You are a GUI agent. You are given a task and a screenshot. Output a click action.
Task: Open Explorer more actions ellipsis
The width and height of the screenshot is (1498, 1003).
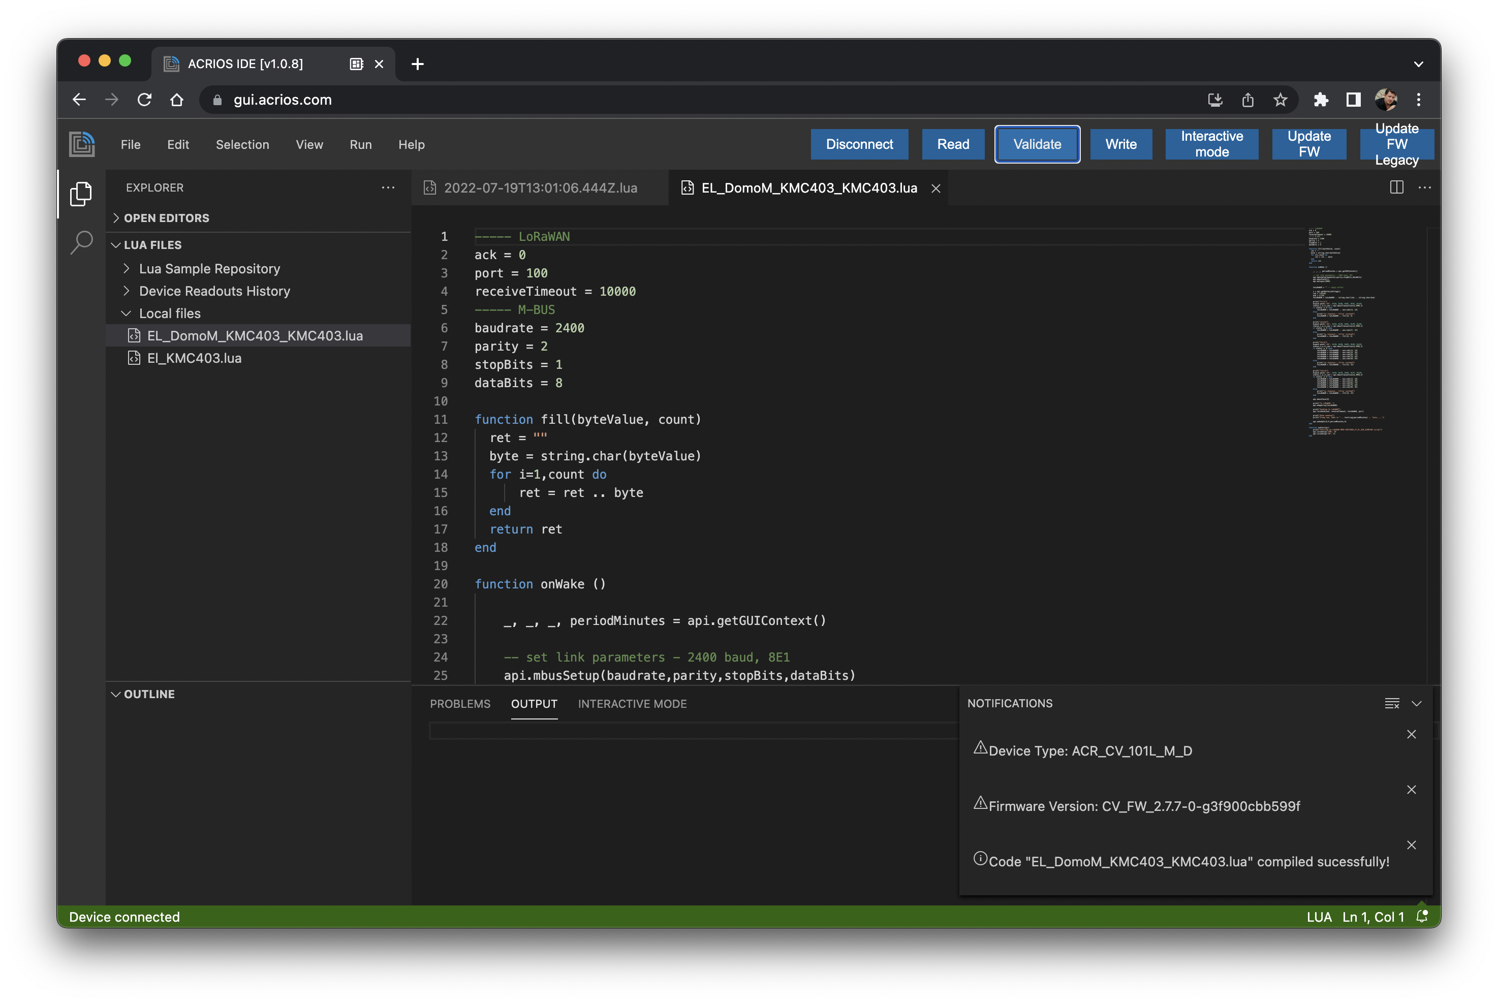[x=388, y=187]
